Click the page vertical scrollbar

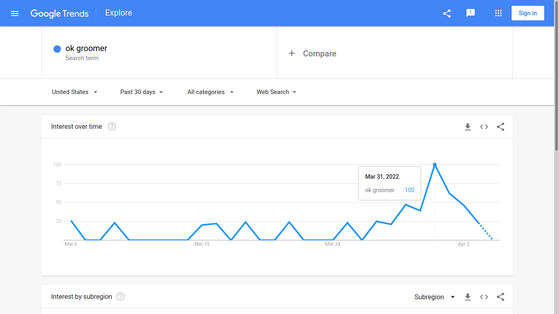(x=557, y=75)
